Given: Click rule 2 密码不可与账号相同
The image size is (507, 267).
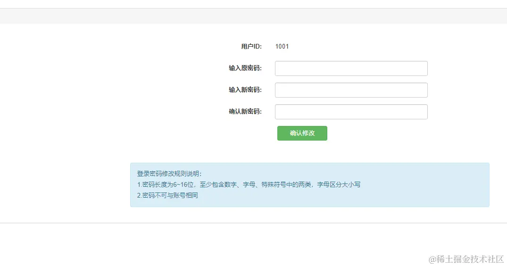Looking at the screenshot, I should [x=167, y=195].
